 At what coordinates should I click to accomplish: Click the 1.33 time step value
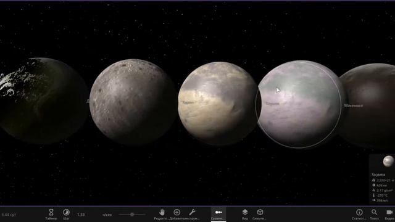point(81,215)
